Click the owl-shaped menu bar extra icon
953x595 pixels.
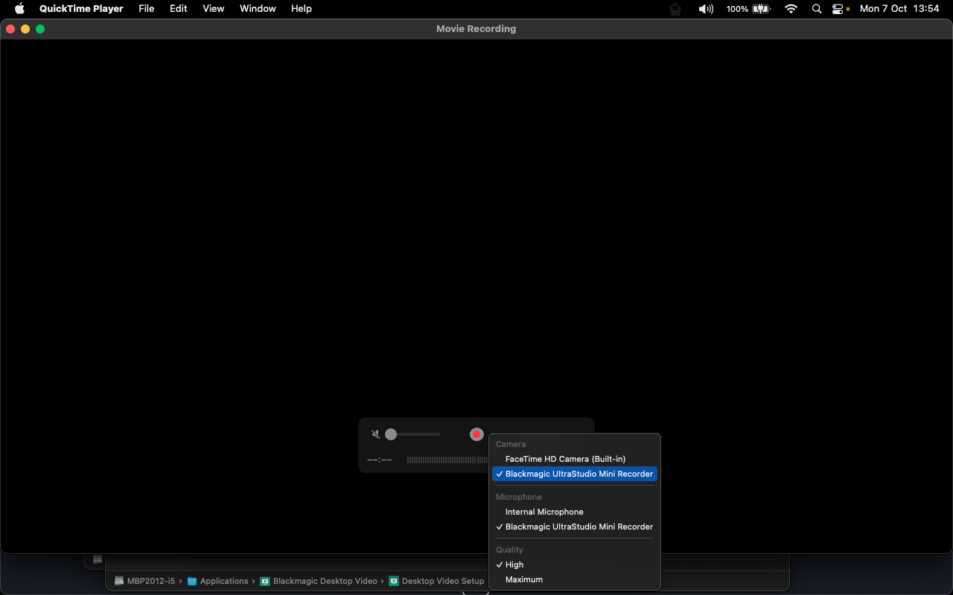(x=675, y=9)
